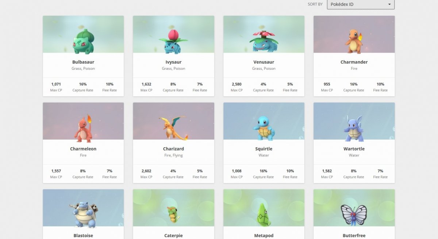Click the Charizard sprite image
Viewport: 438px width, 239px height.
173,128
